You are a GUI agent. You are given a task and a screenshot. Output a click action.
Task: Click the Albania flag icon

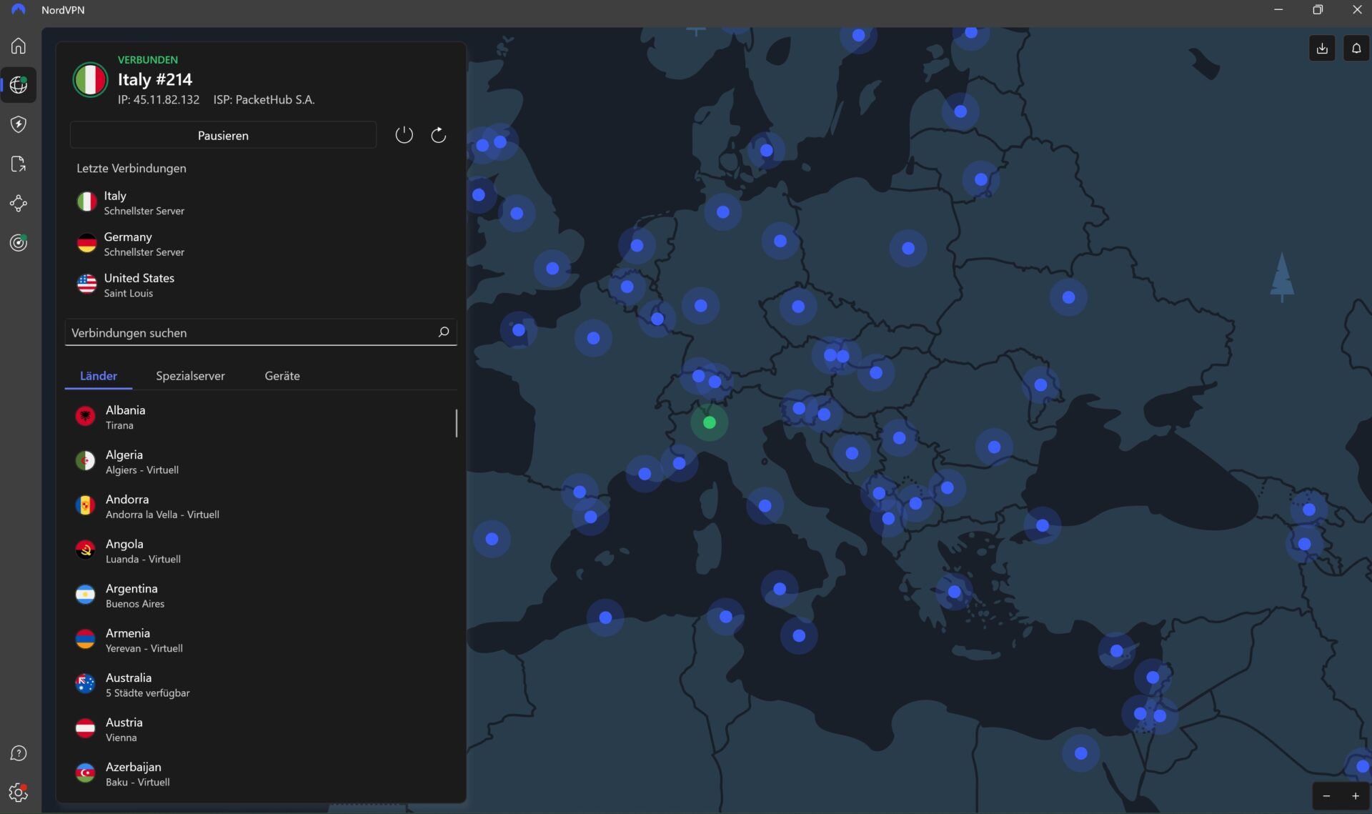point(85,416)
